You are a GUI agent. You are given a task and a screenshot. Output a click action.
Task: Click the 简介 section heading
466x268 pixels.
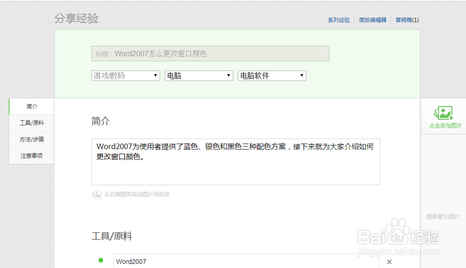pyautogui.click(x=101, y=121)
